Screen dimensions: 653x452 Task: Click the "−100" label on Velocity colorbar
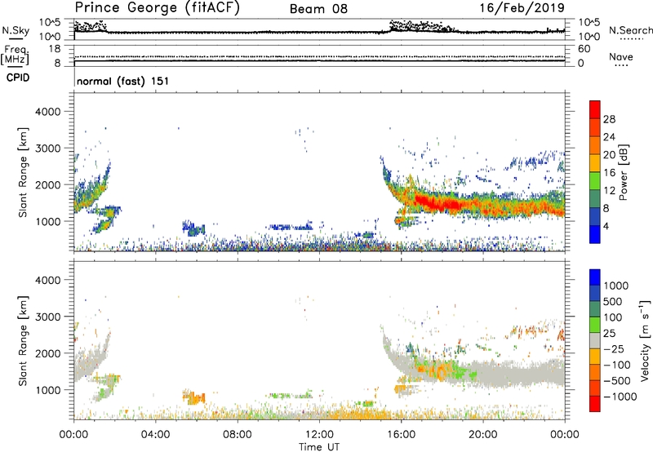click(x=617, y=365)
